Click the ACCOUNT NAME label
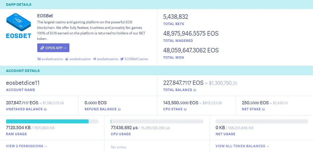313x153 pixels. pyautogui.click(x=20, y=90)
